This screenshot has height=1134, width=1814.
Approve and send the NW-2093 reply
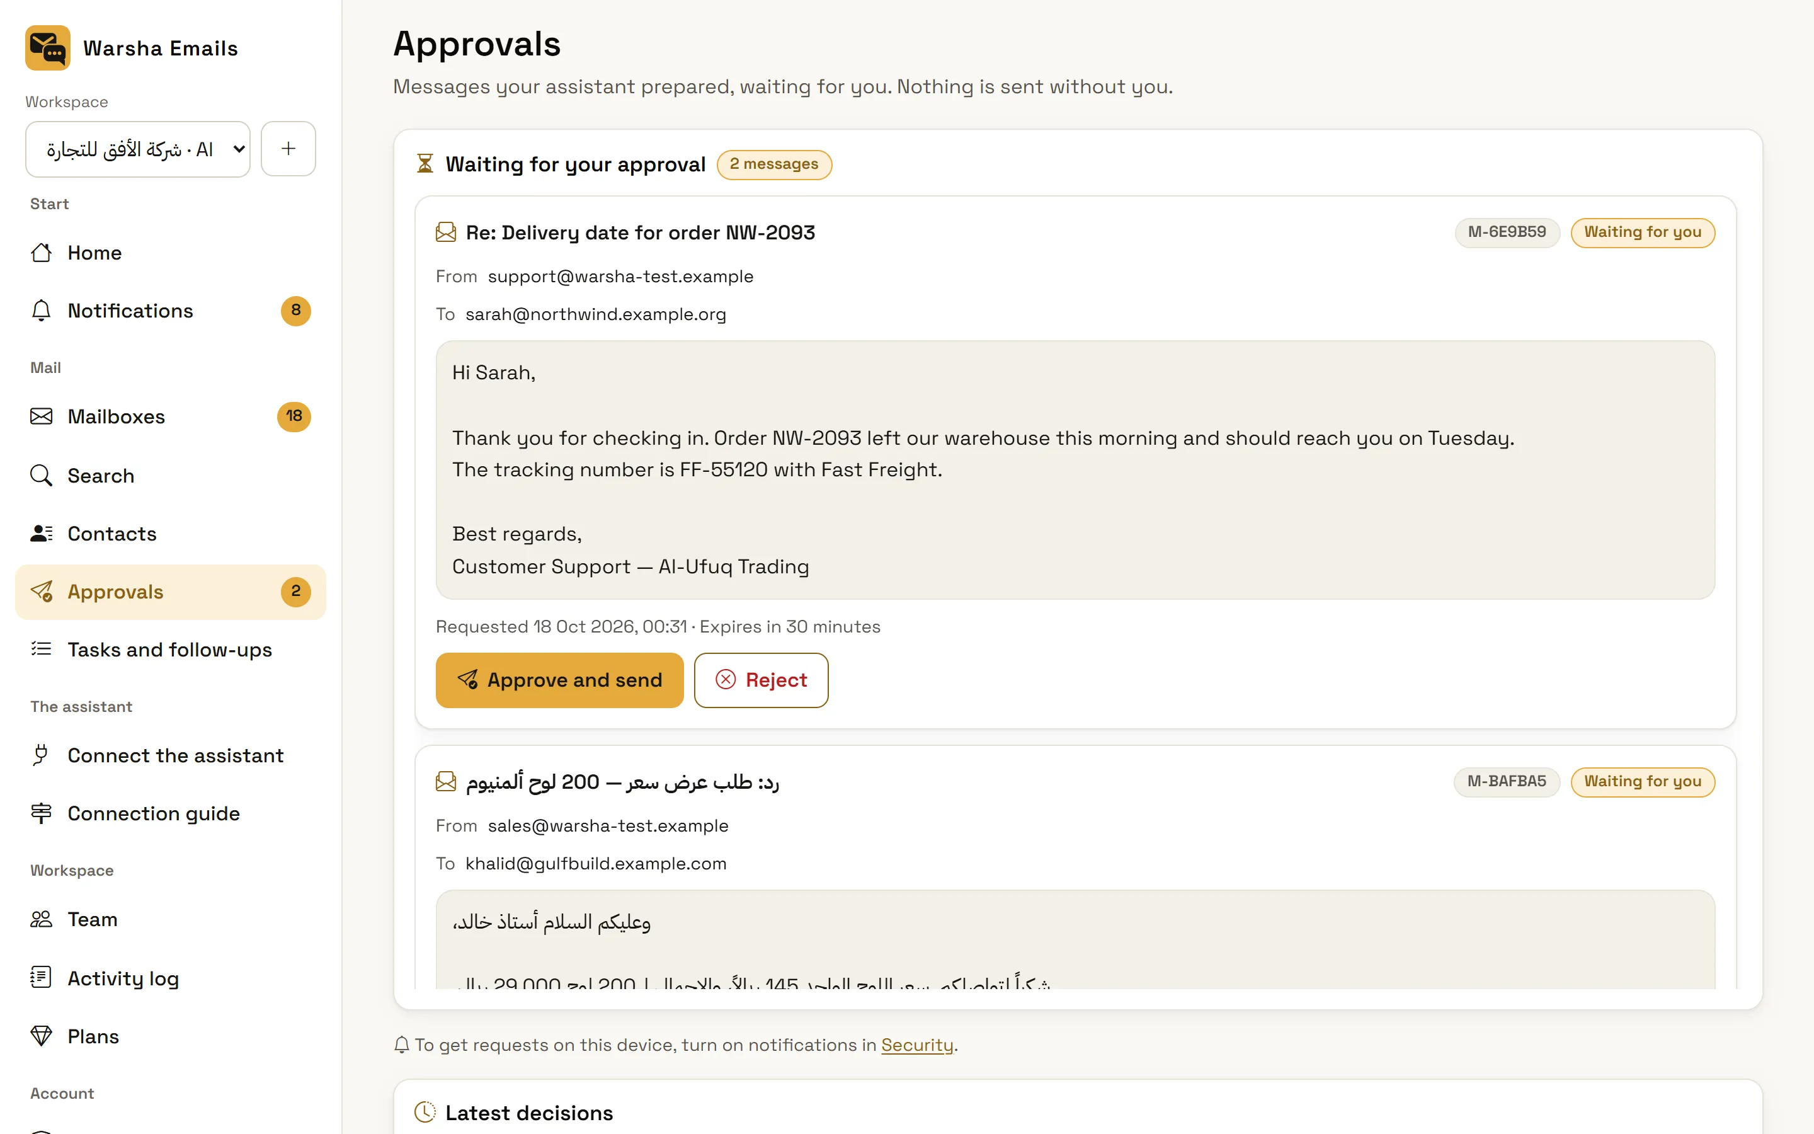click(560, 680)
